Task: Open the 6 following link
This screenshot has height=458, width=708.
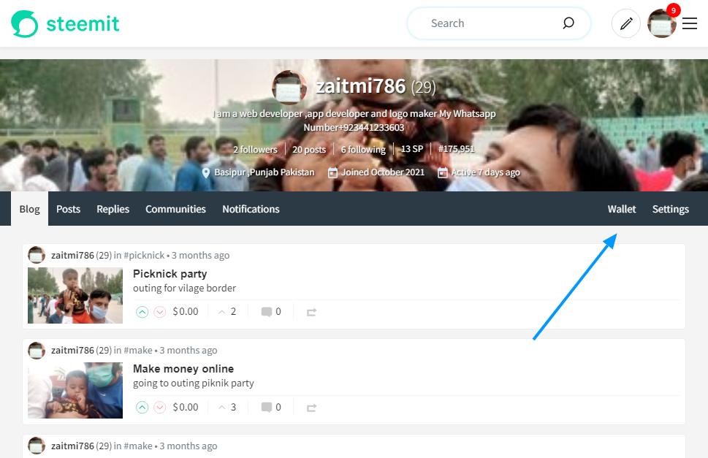Action: [363, 149]
